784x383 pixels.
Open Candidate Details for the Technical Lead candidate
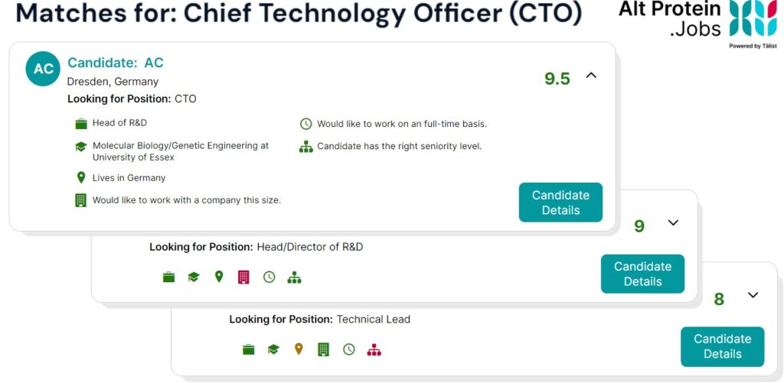coord(723,346)
